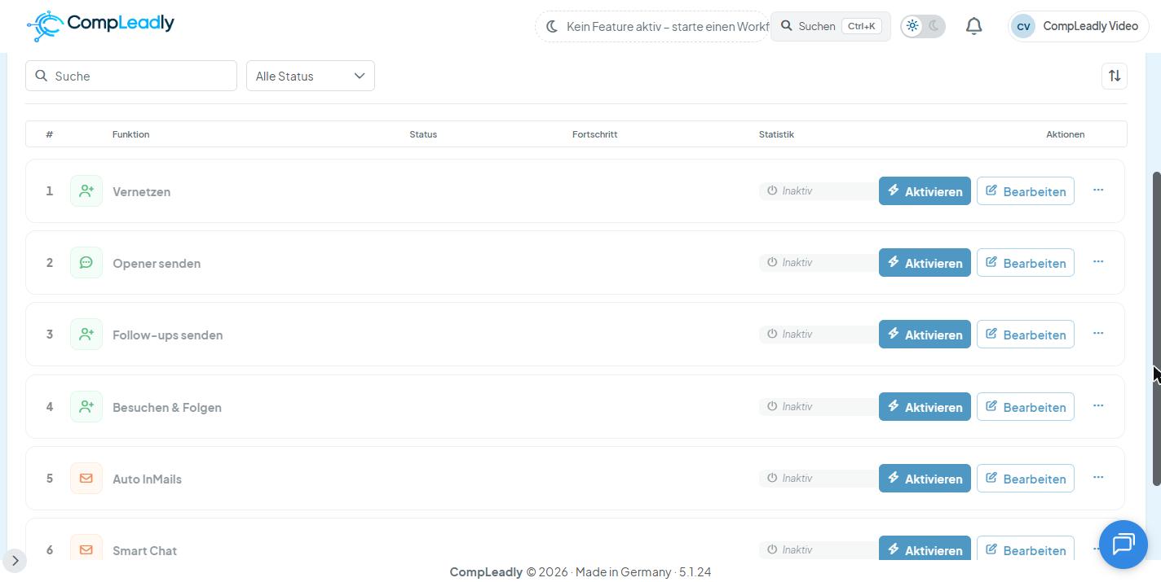Edit Auto InMails settings

click(x=1026, y=479)
